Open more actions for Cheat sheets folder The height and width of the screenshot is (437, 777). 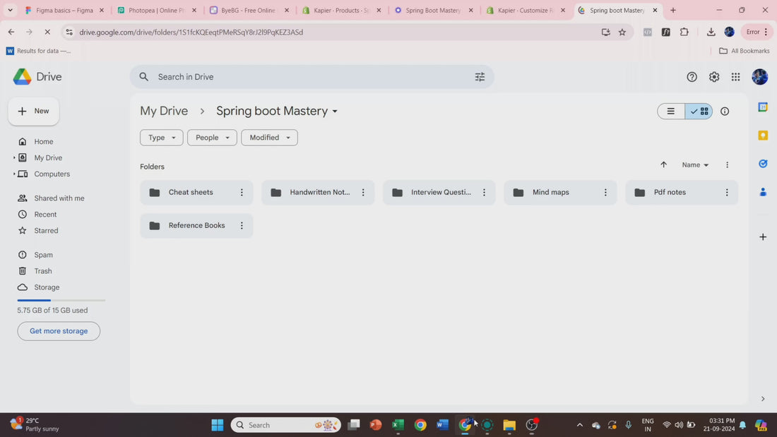(242, 192)
